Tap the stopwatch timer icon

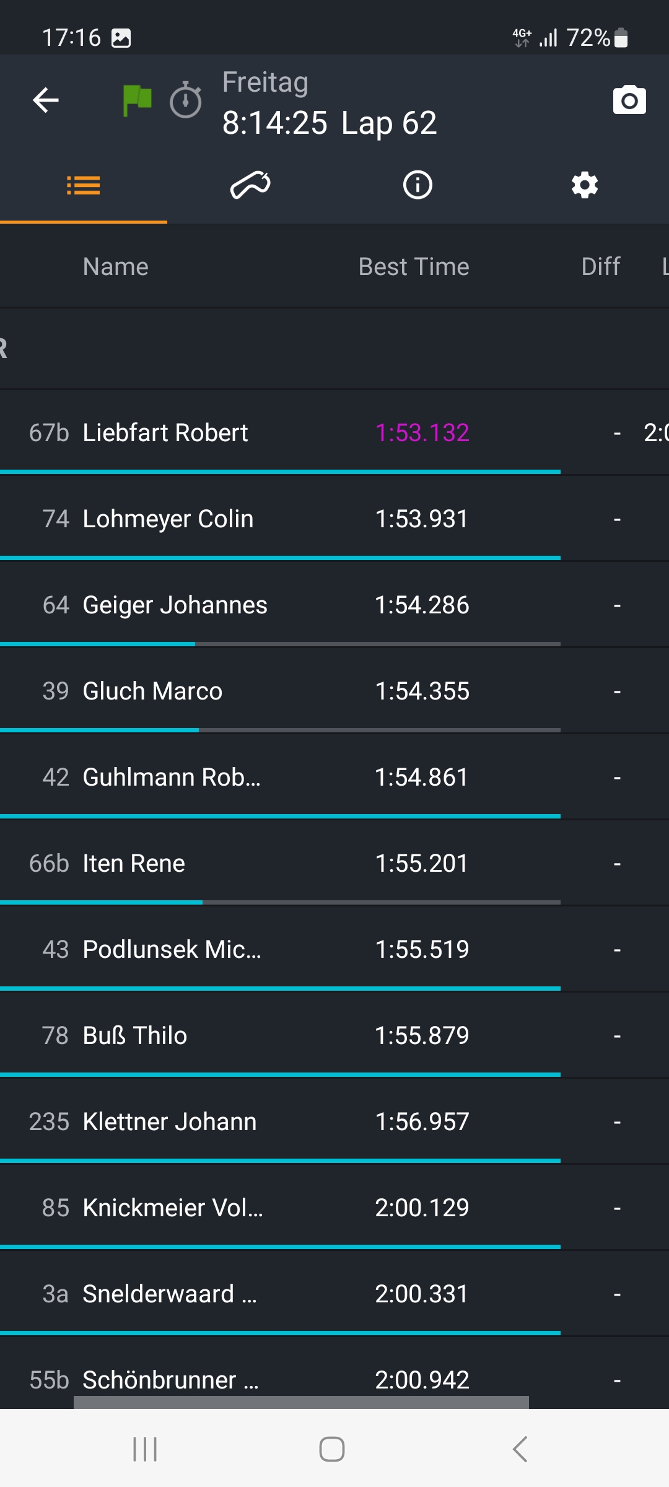pos(186,100)
